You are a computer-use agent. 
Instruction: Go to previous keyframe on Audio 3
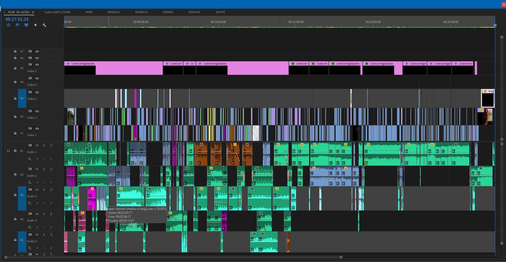pyautogui.click(x=37, y=203)
